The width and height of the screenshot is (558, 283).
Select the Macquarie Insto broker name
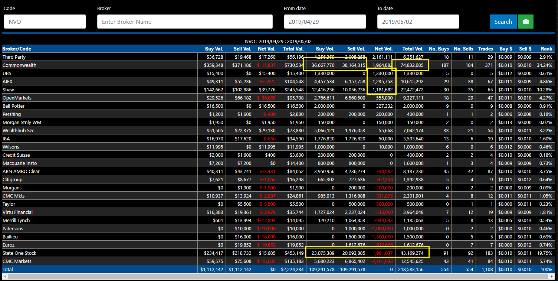click(x=20, y=163)
